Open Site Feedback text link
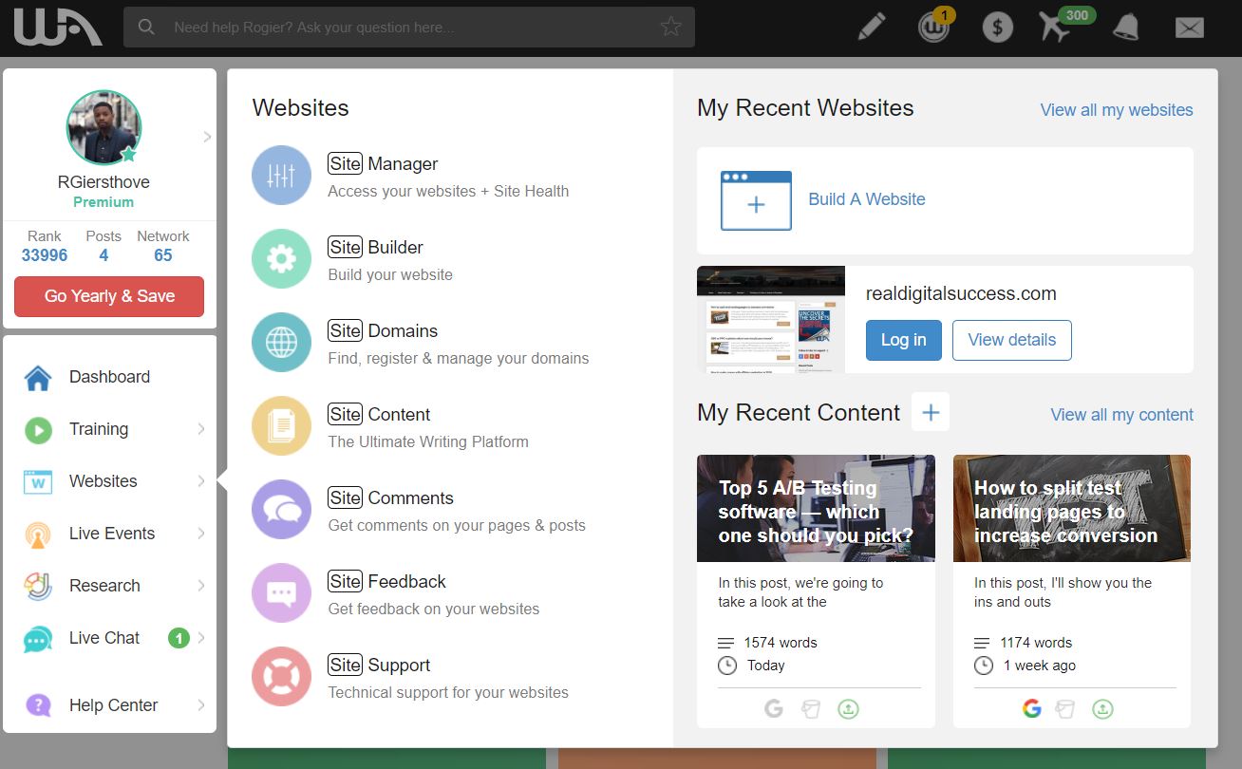The height and width of the screenshot is (769, 1242). (386, 582)
